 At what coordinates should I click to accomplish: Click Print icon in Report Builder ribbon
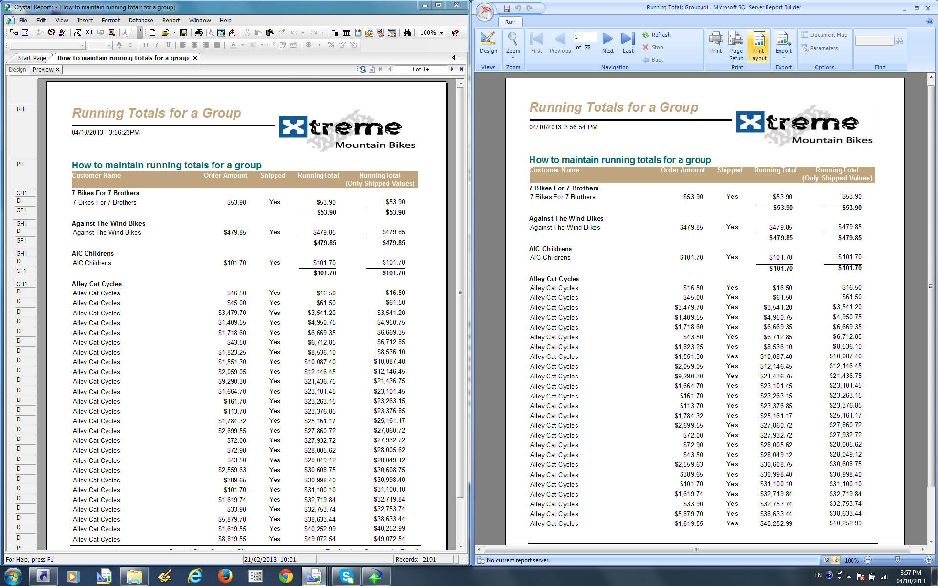(x=716, y=42)
